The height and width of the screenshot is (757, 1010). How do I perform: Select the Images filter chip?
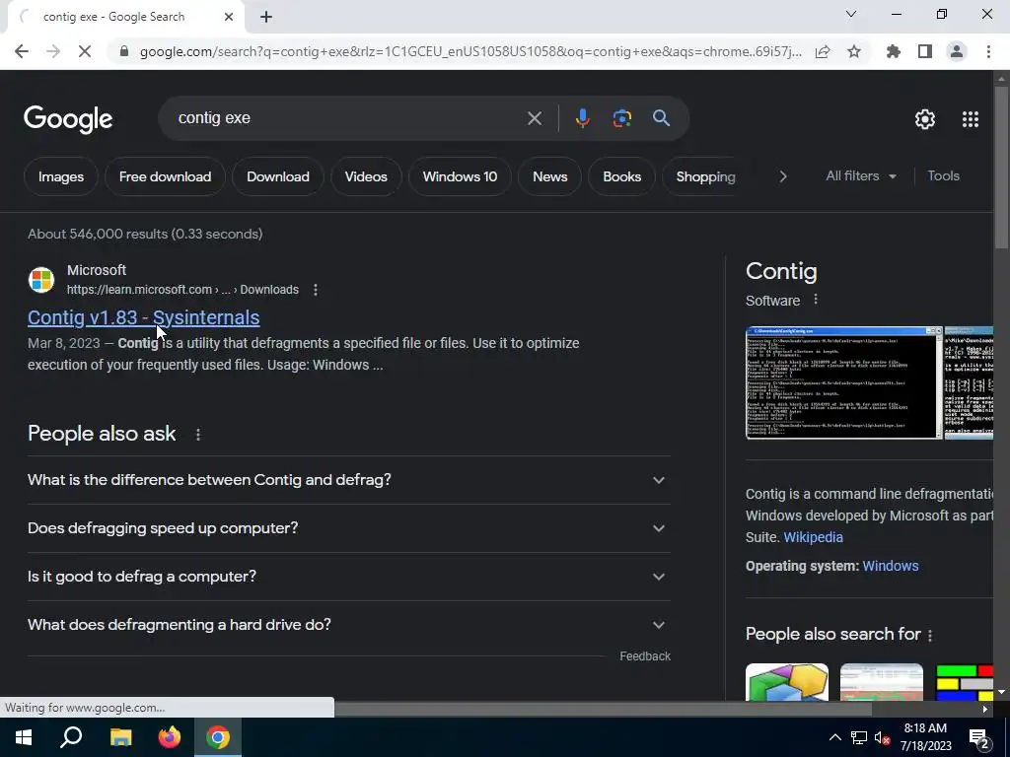coord(61,176)
